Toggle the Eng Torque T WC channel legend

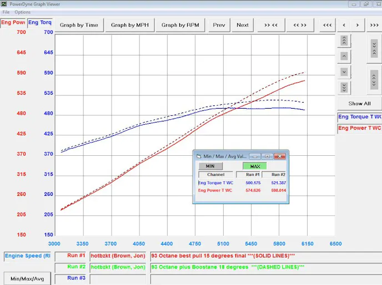[x=359, y=117]
